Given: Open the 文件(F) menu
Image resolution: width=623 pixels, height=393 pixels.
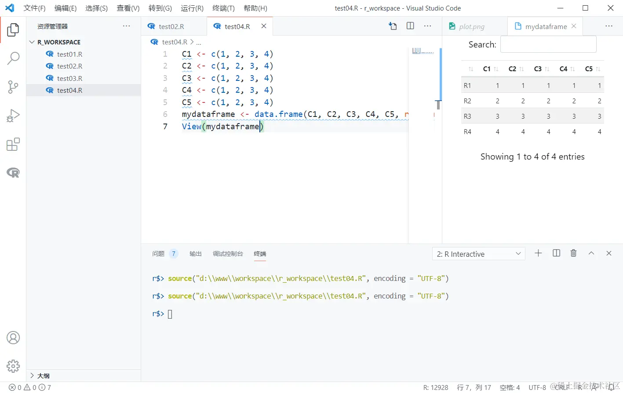Looking at the screenshot, I should click(x=34, y=8).
